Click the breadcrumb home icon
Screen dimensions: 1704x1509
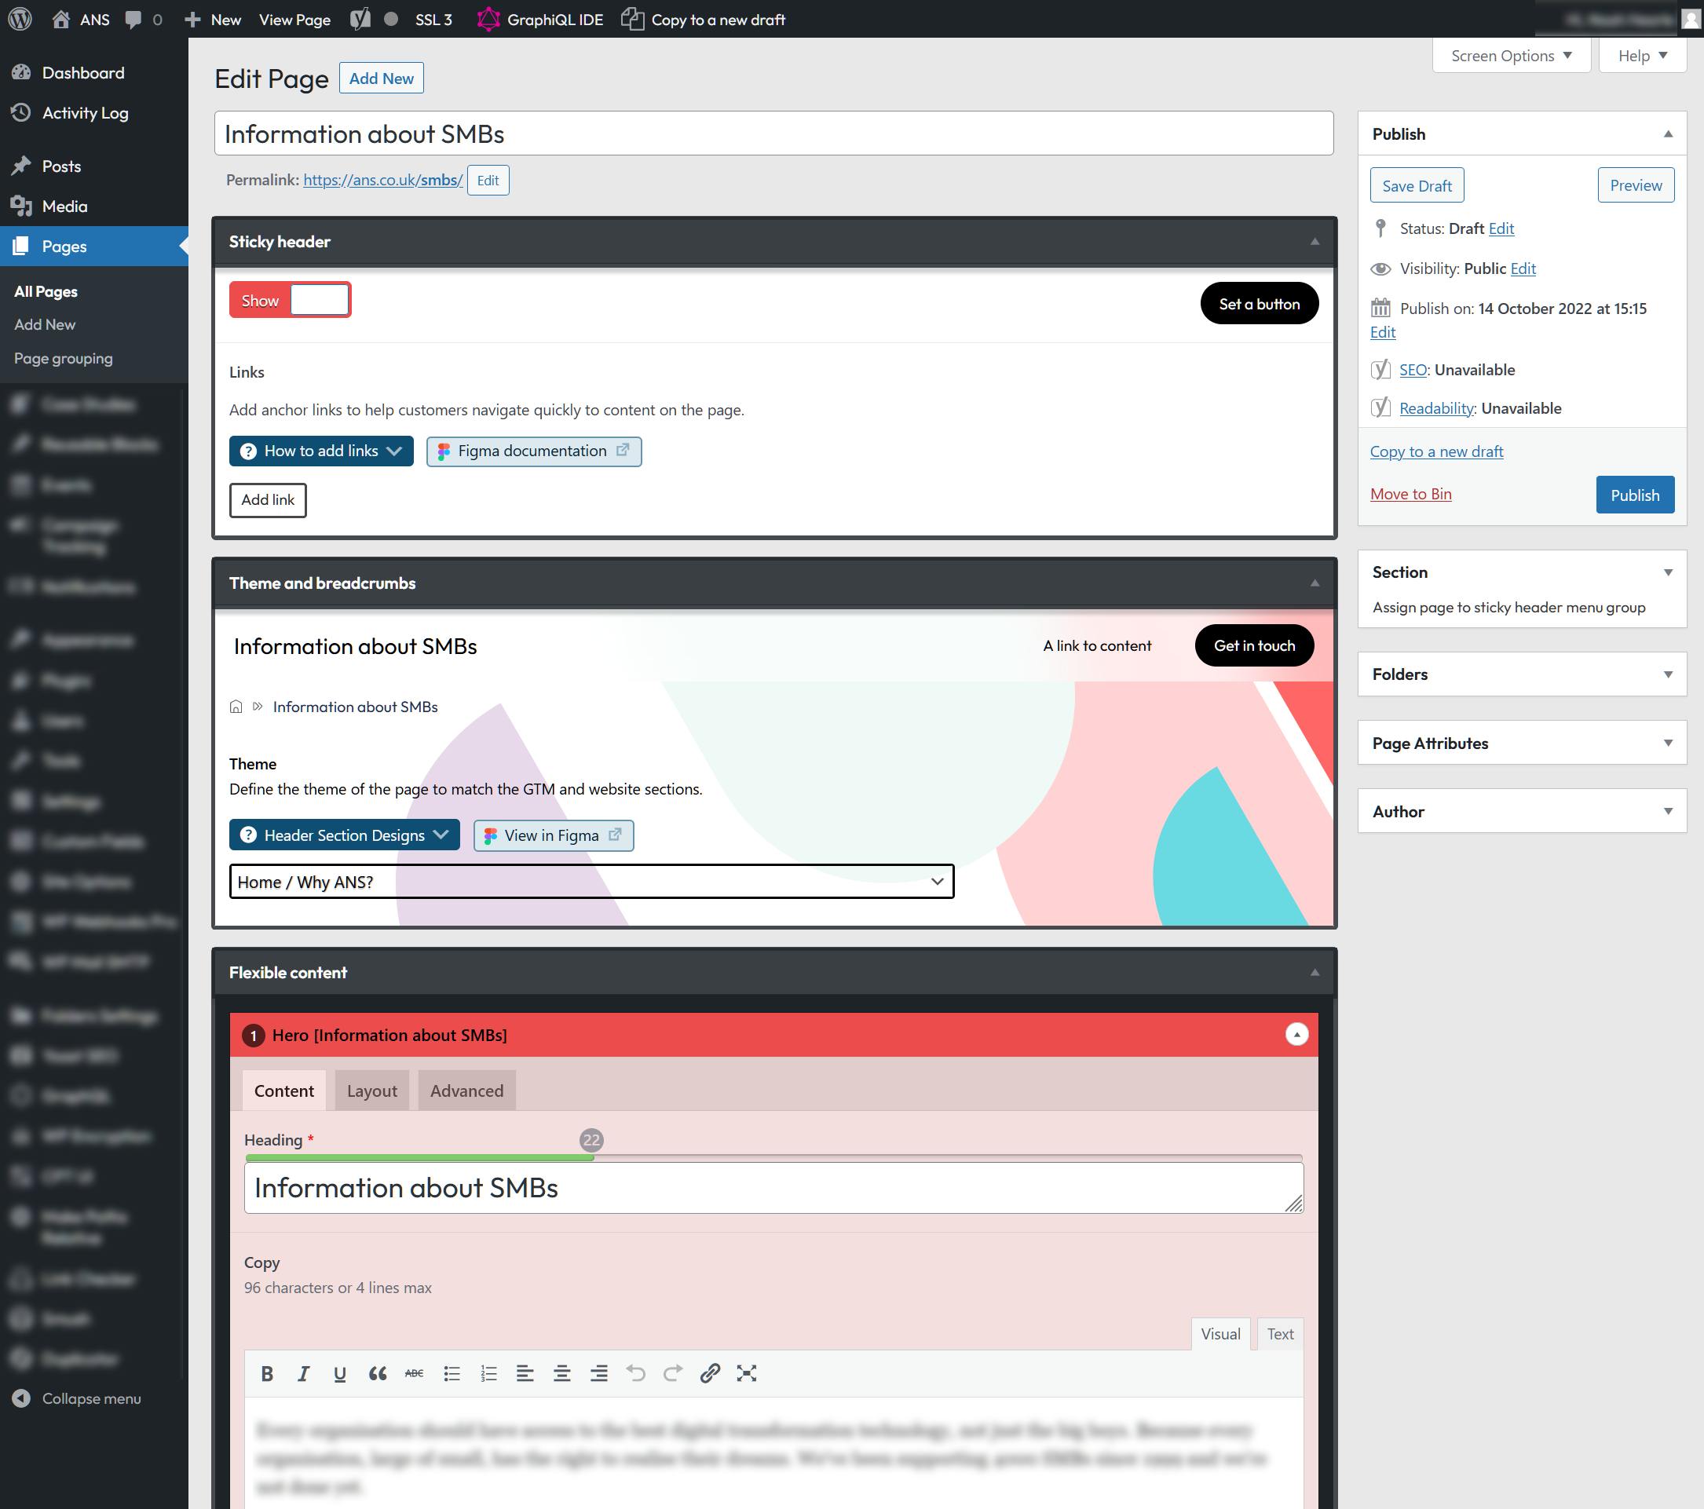tap(236, 706)
